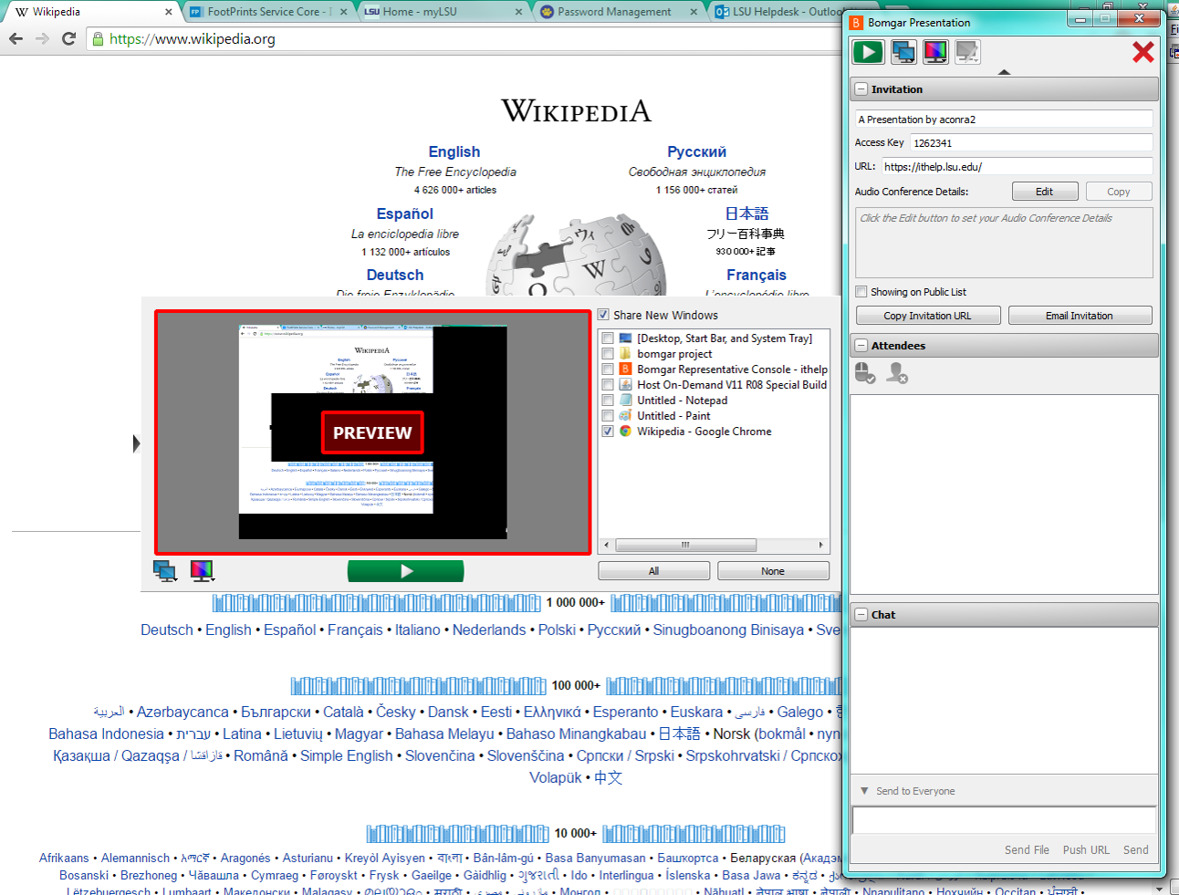This screenshot has height=895, width=1179.
Task: Check the Desktop, Start Bar, and System Tray item
Action: click(608, 338)
